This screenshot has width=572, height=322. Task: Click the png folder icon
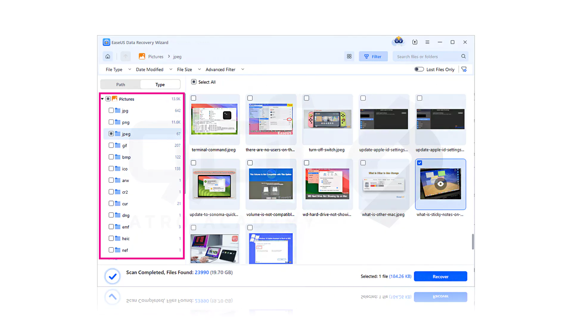(118, 122)
